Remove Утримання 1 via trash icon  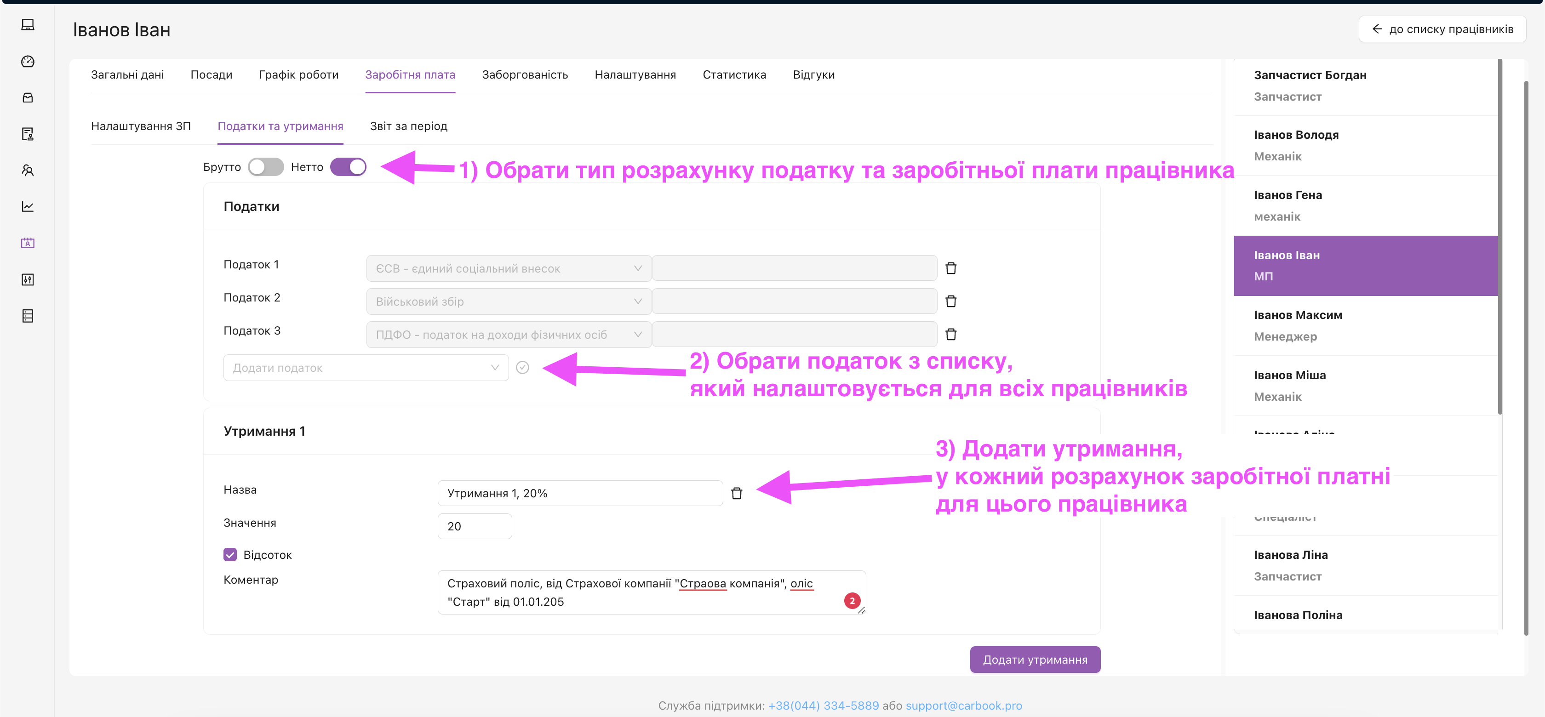pyautogui.click(x=737, y=493)
